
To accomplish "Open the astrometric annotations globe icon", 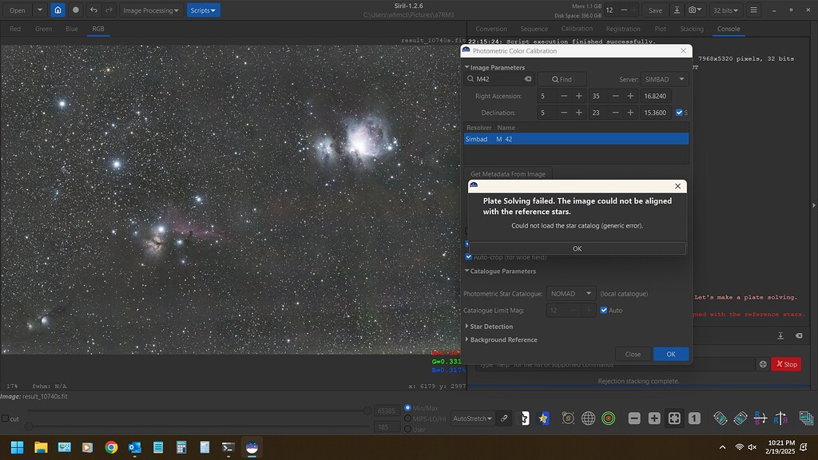I will [588, 418].
